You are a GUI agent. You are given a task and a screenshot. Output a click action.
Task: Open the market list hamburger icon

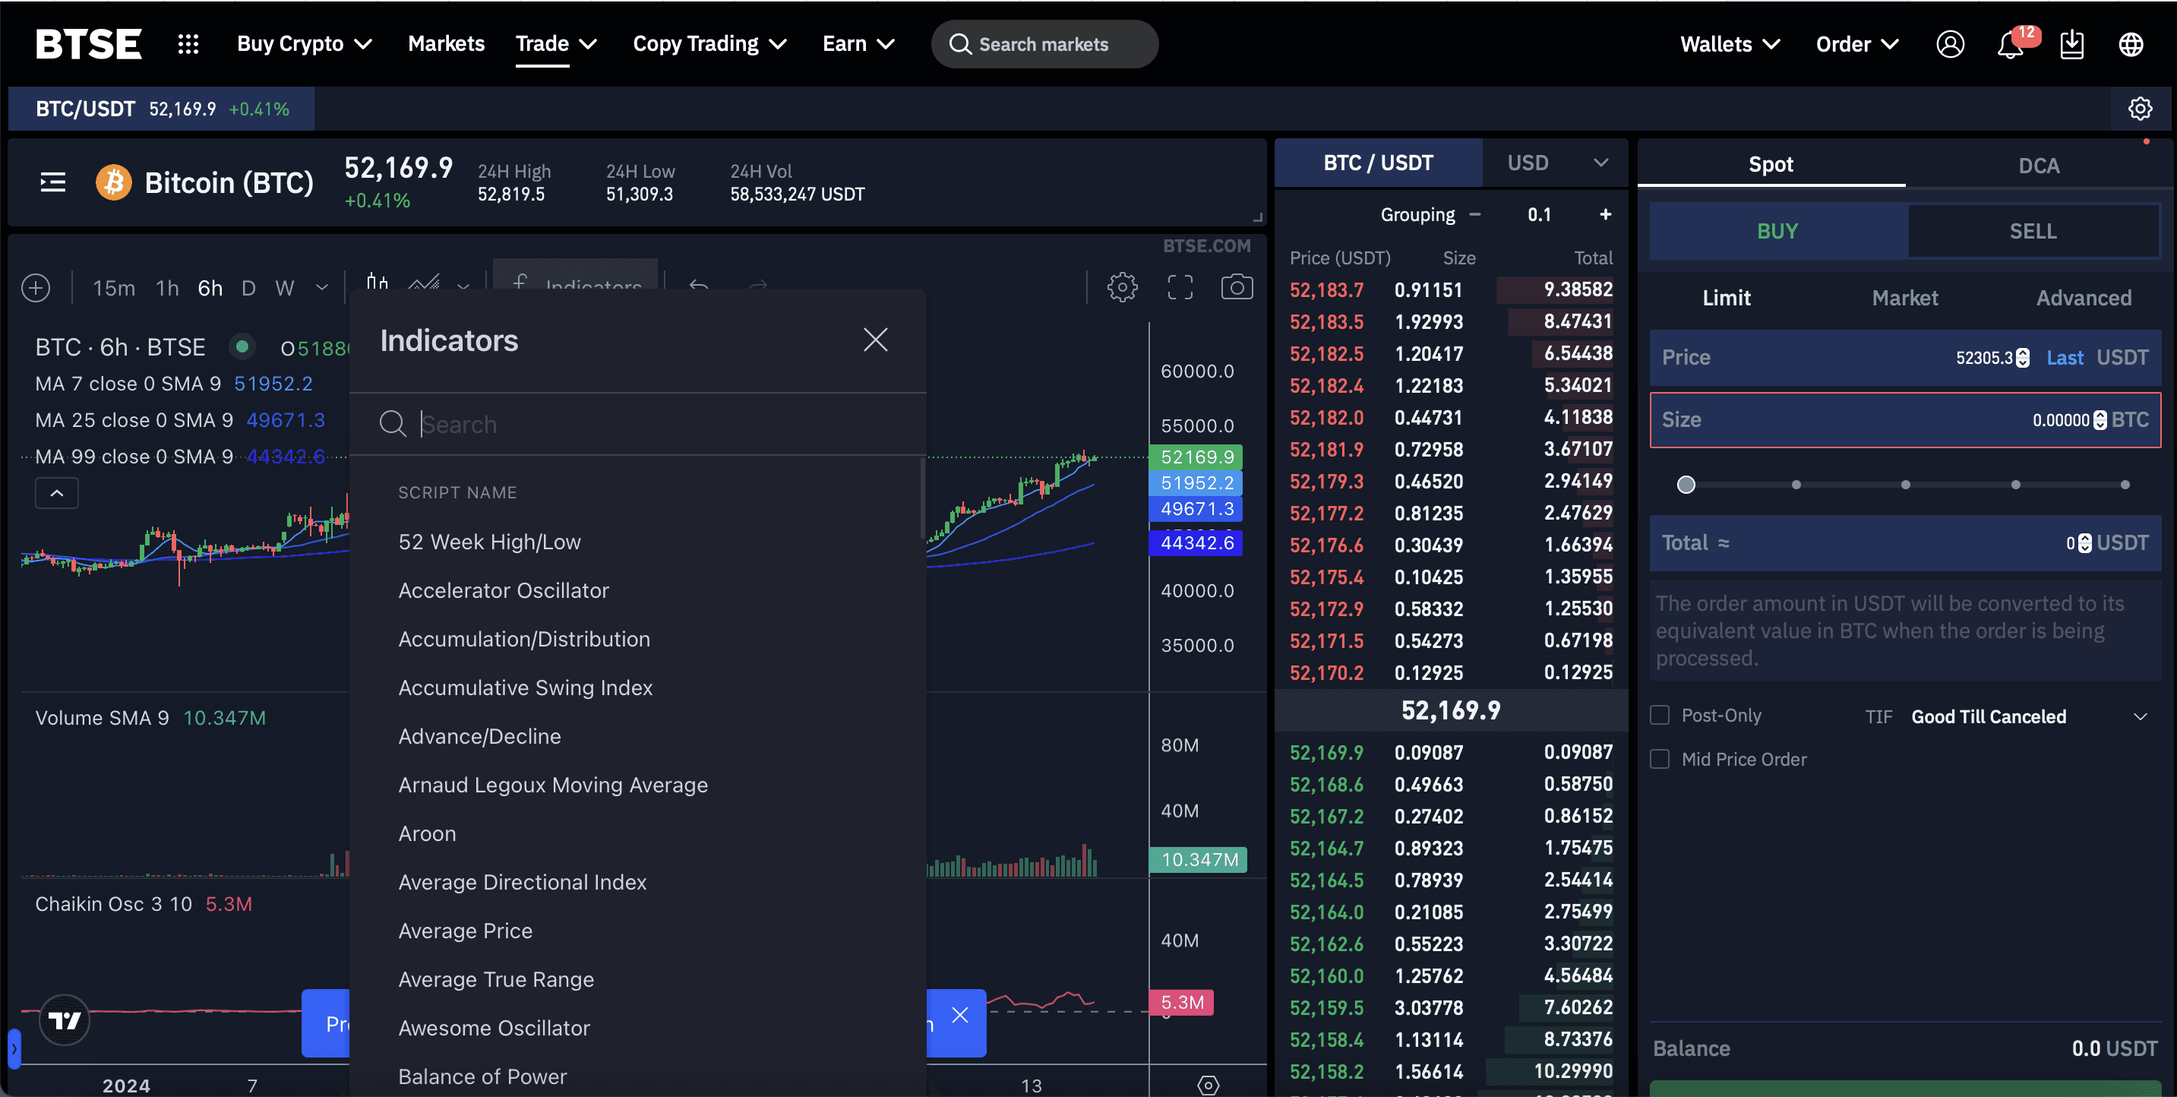click(x=53, y=182)
